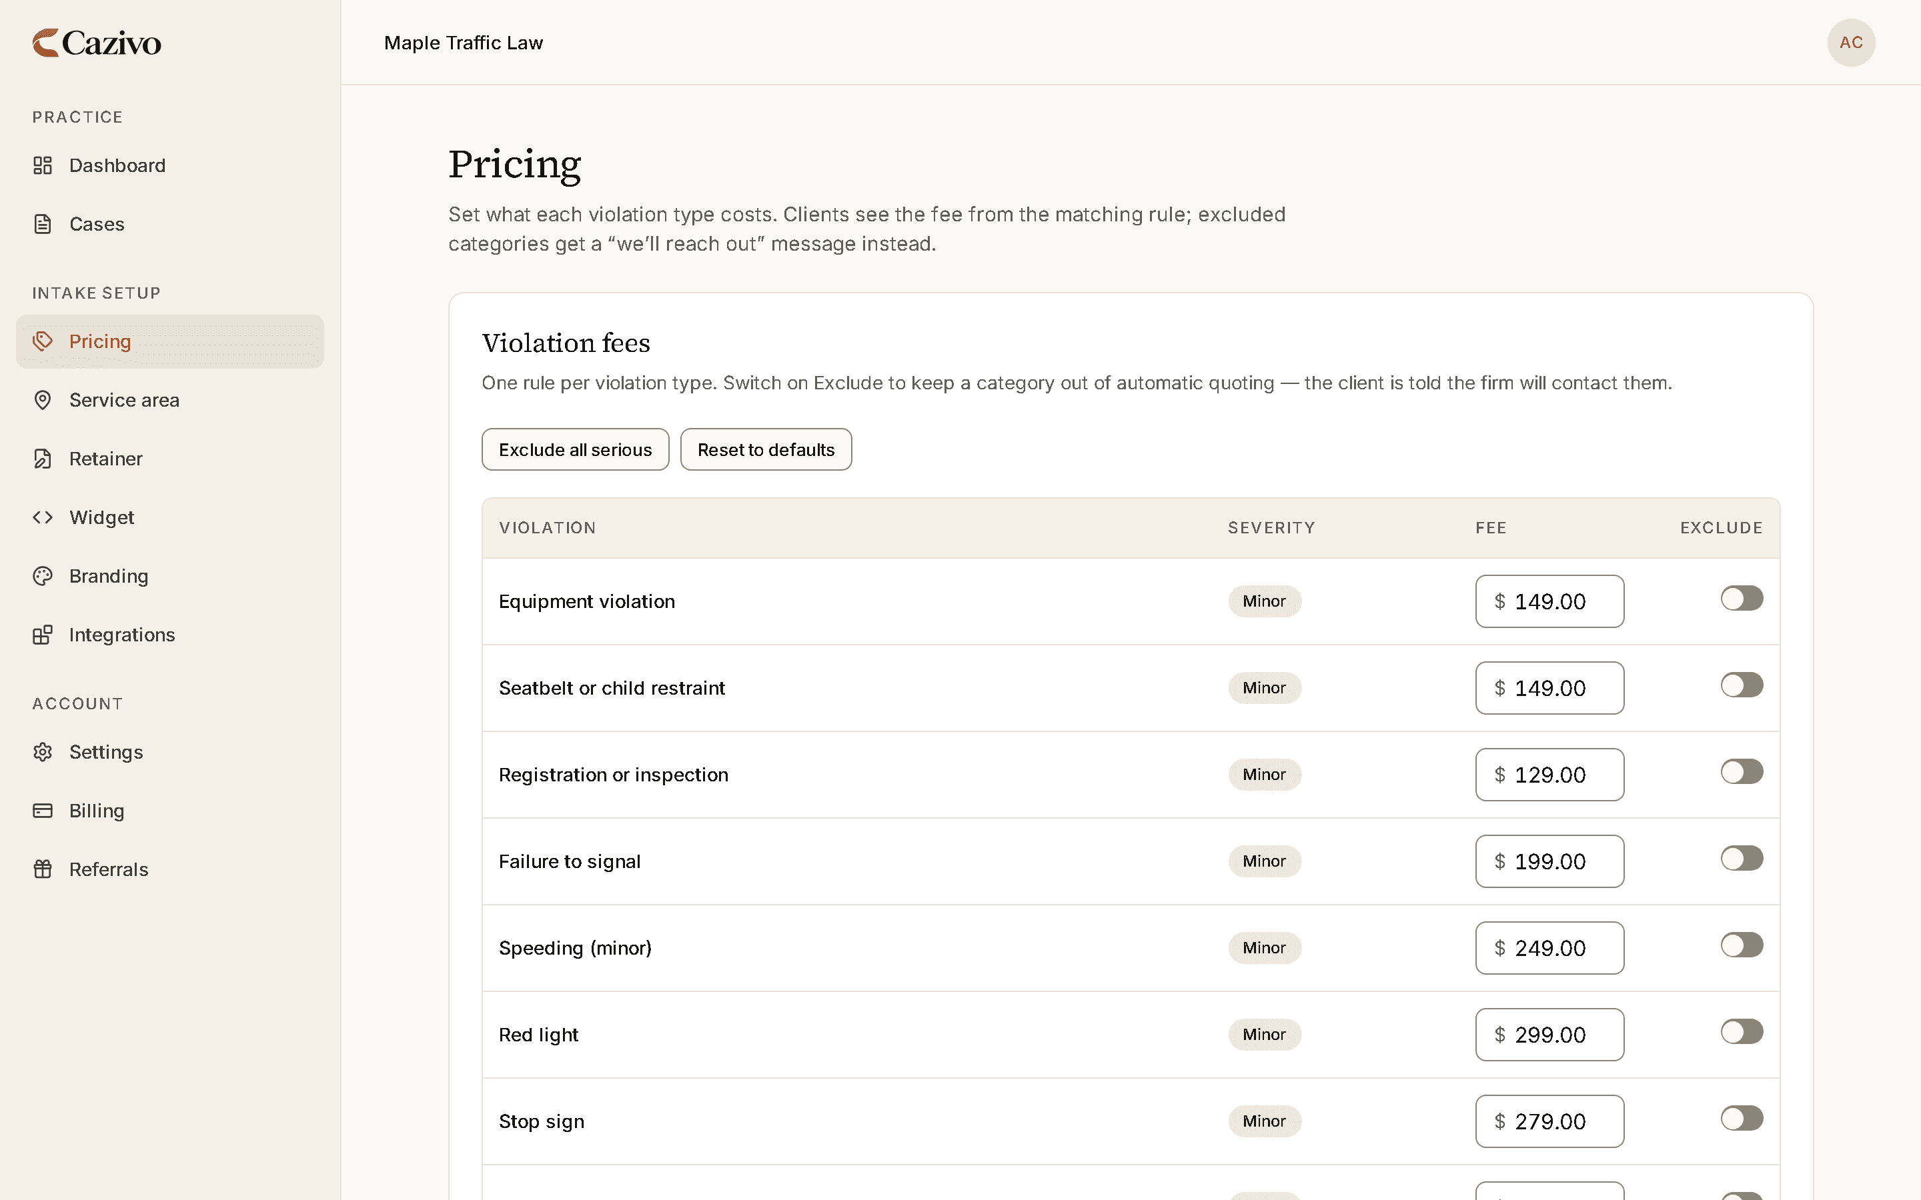Click the Branding palette icon

[x=43, y=576]
